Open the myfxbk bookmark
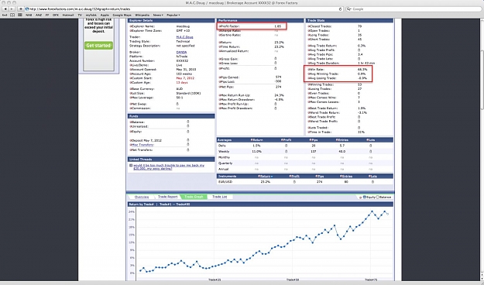Viewport: 484px width, 285px height. coord(91,15)
